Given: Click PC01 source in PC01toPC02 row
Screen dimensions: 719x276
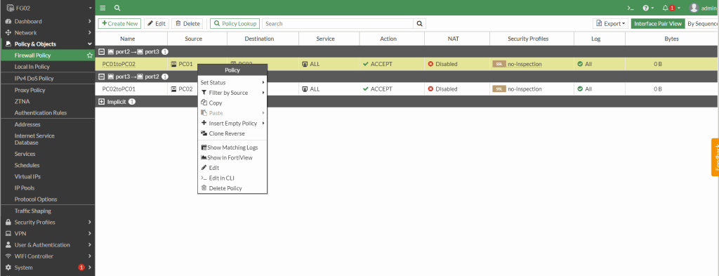Looking at the screenshot, I should click(x=182, y=64).
